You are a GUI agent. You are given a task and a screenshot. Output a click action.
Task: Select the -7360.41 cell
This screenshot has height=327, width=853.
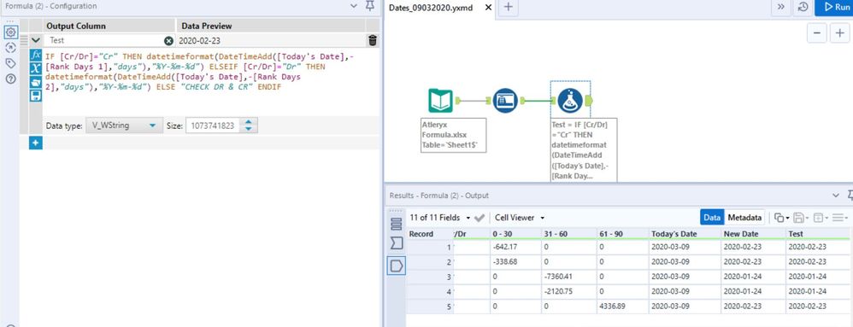tap(569, 277)
